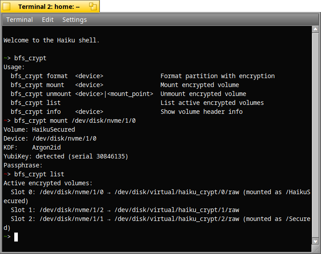Click the scrollbar up arrow
This screenshot has height=254, width=321.
click(x=316, y=29)
